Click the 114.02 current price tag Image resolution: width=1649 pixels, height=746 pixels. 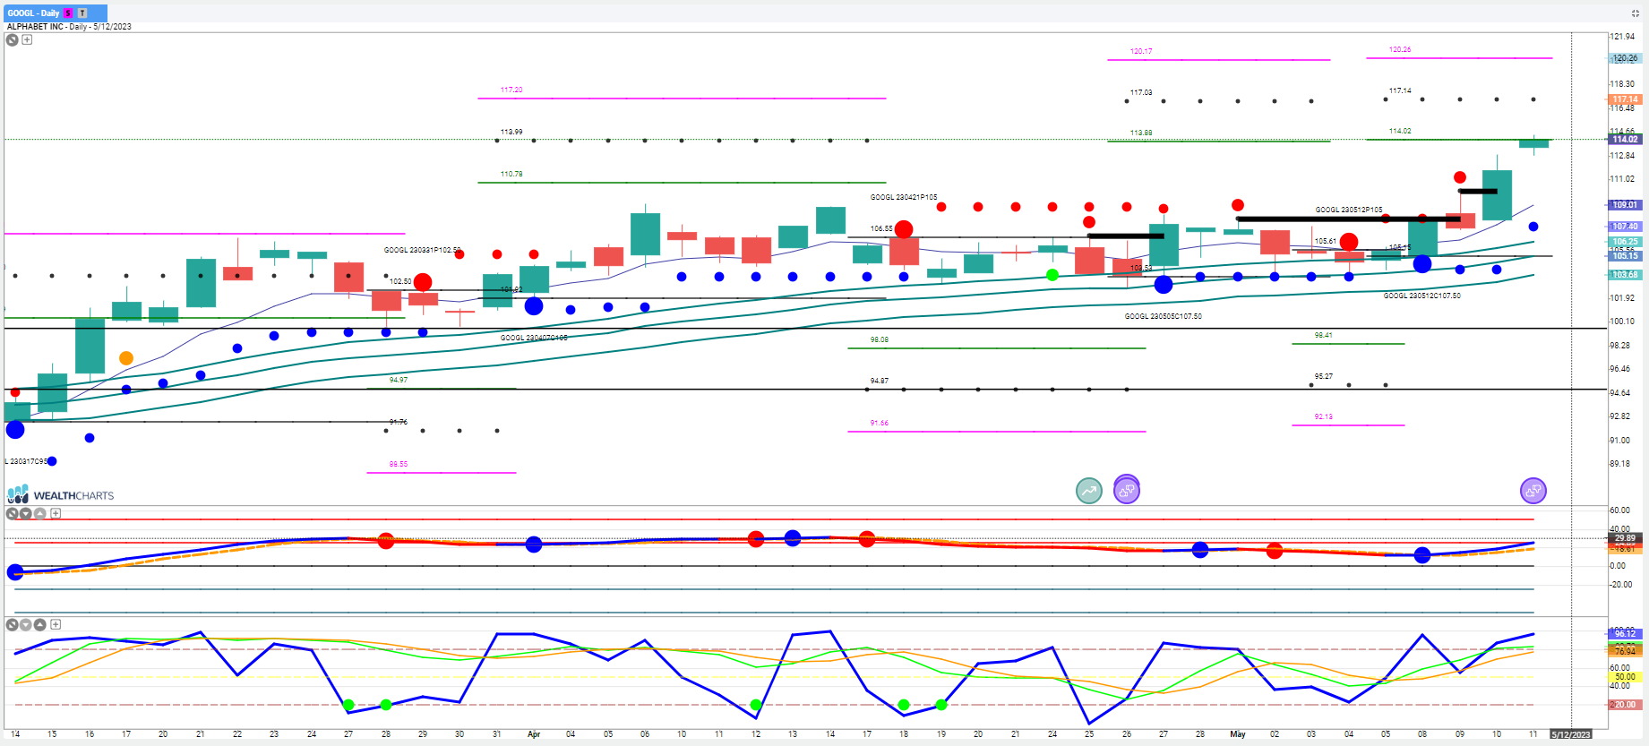[x=1625, y=139]
